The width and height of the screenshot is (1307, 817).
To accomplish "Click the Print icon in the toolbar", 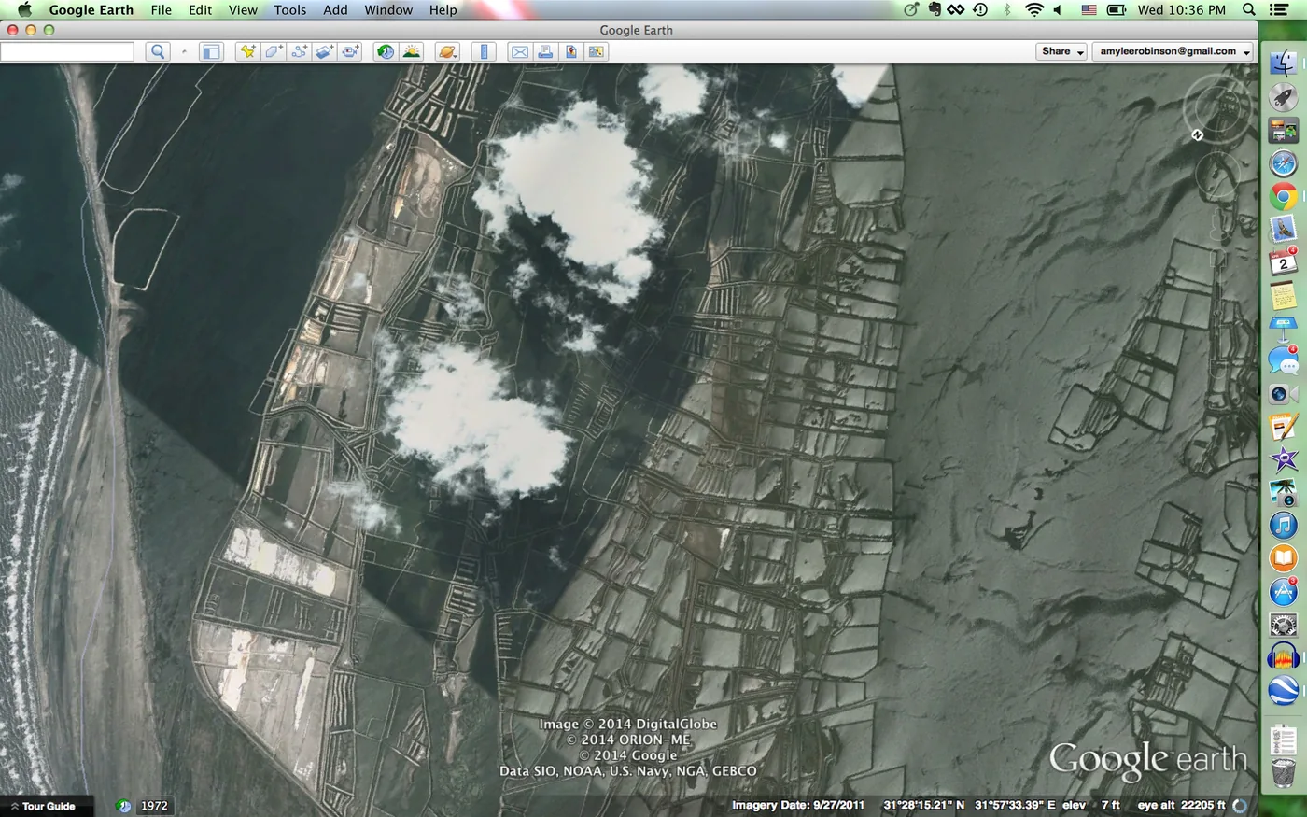I will pyautogui.click(x=545, y=51).
